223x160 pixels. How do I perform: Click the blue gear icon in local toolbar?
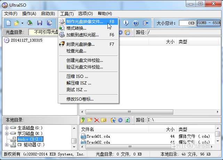coord(120,120)
